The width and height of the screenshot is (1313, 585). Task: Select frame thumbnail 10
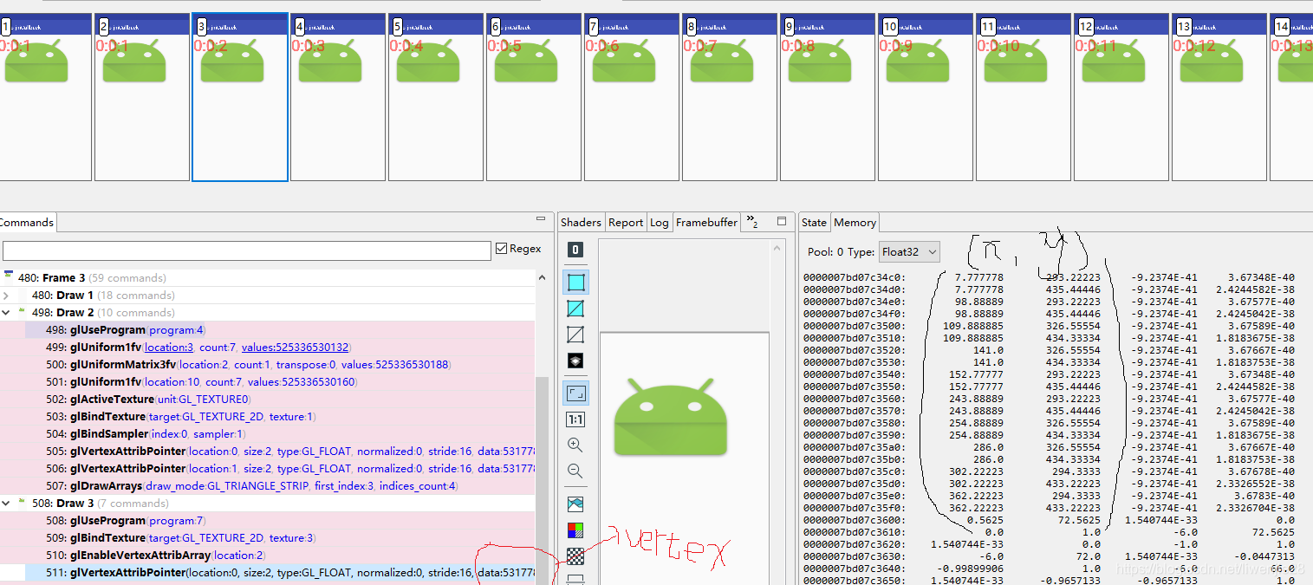click(x=925, y=97)
